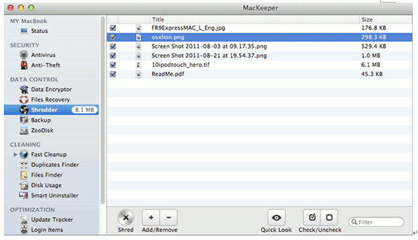Uncheck ReadMe.pdf checkbox
Image resolution: width=418 pixels, height=240 pixels.
pyautogui.click(x=113, y=74)
